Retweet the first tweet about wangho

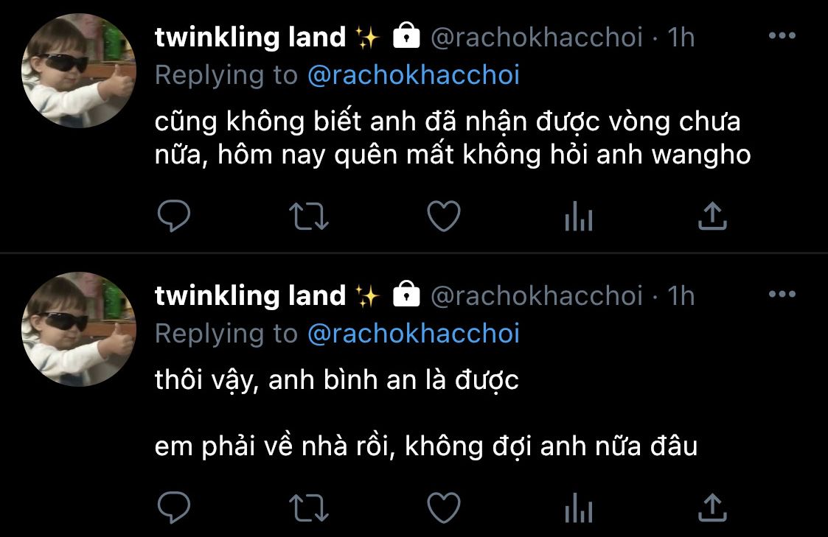(x=309, y=217)
